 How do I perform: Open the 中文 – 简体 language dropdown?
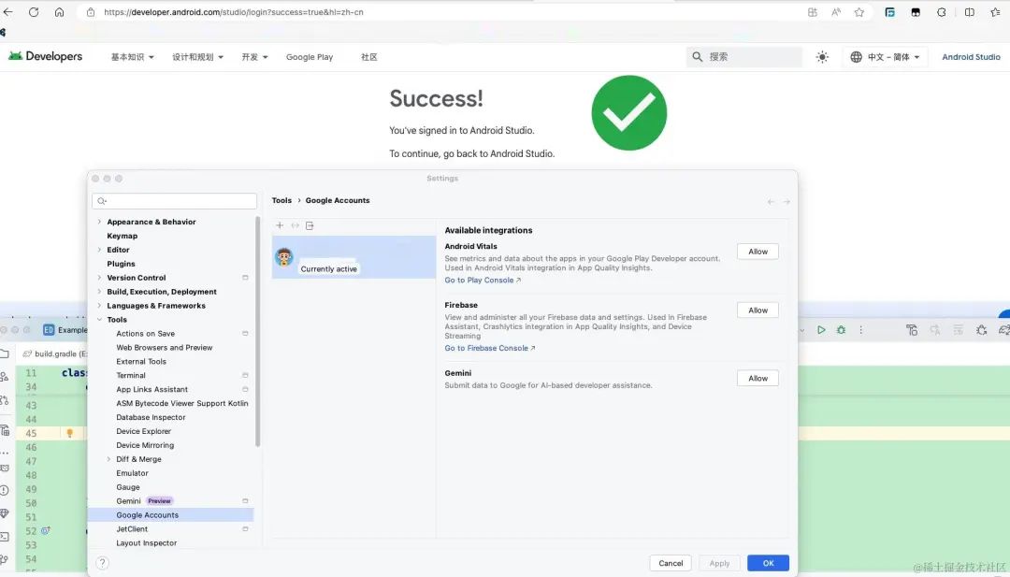click(885, 57)
